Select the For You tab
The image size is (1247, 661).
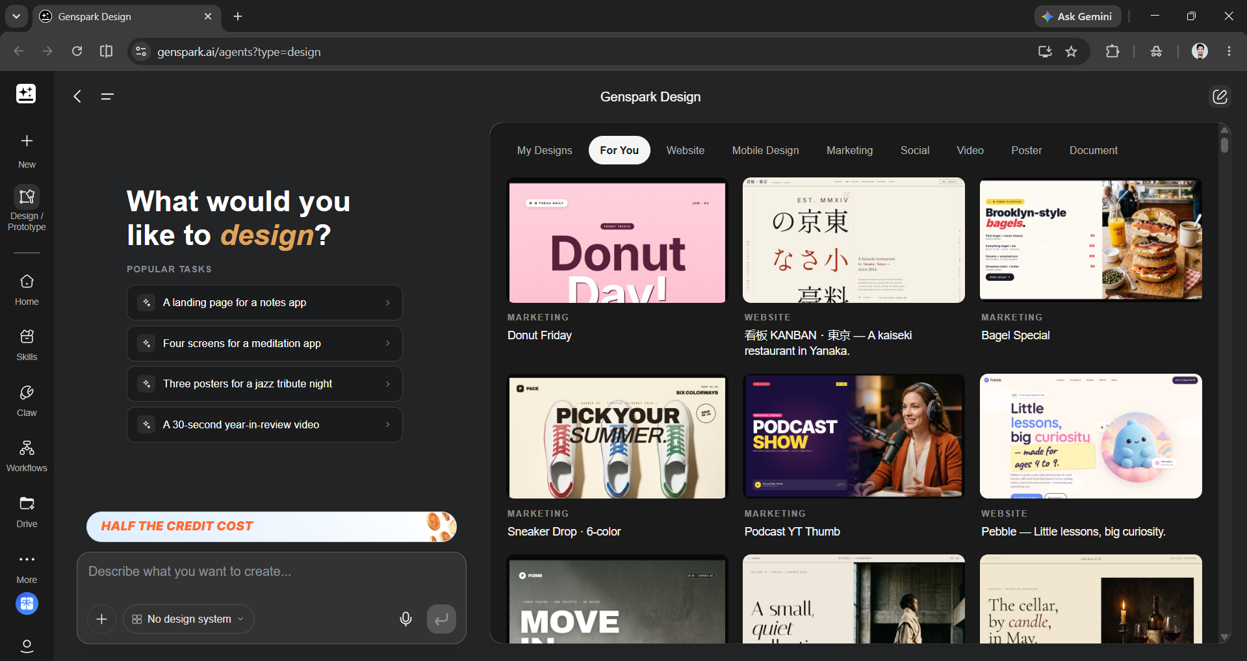point(619,150)
